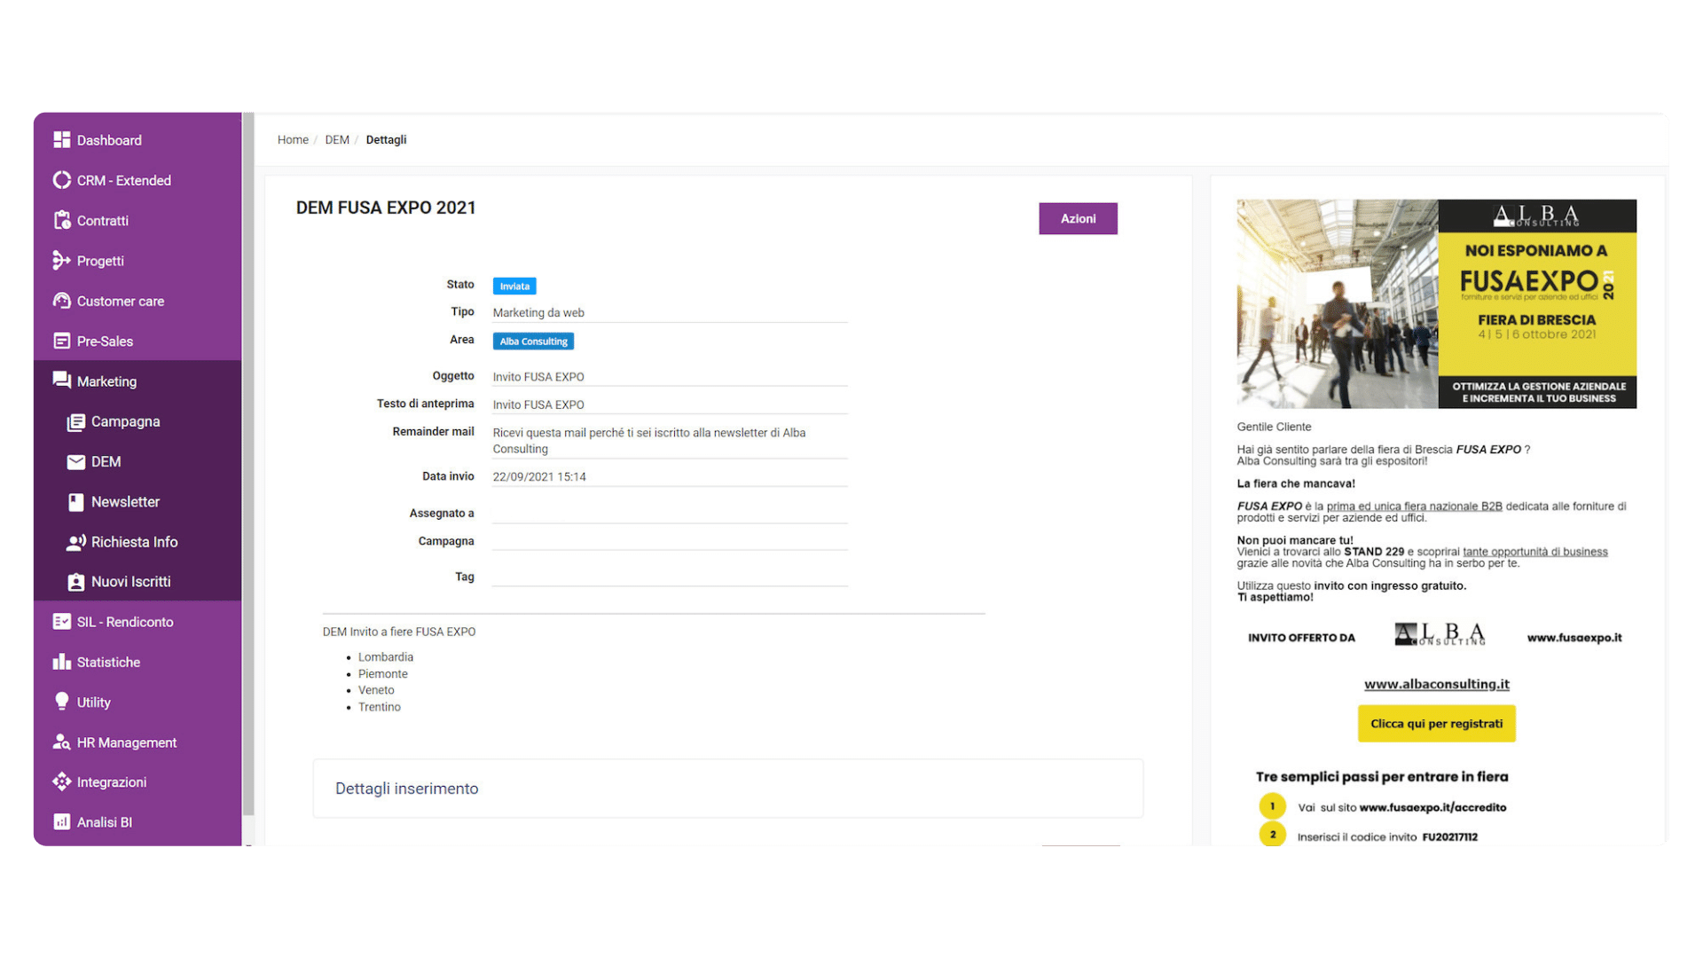The height and width of the screenshot is (958, 1703).
Task: Click the Lombardia list entry
Action: 386,657
